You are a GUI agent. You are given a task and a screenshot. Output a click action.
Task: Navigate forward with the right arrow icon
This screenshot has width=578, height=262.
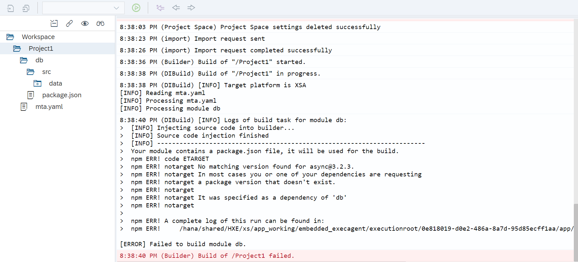coord(191,8)
